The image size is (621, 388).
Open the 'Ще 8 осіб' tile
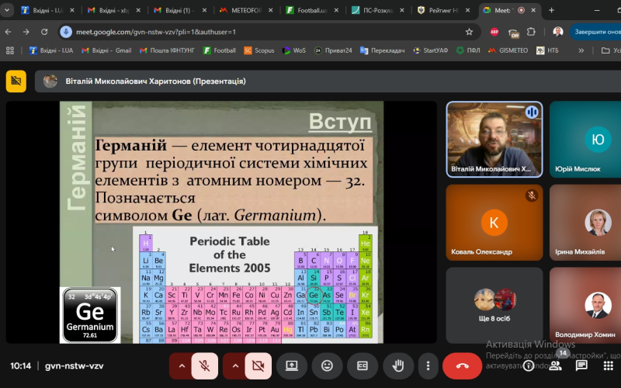(x=494, y=305)
